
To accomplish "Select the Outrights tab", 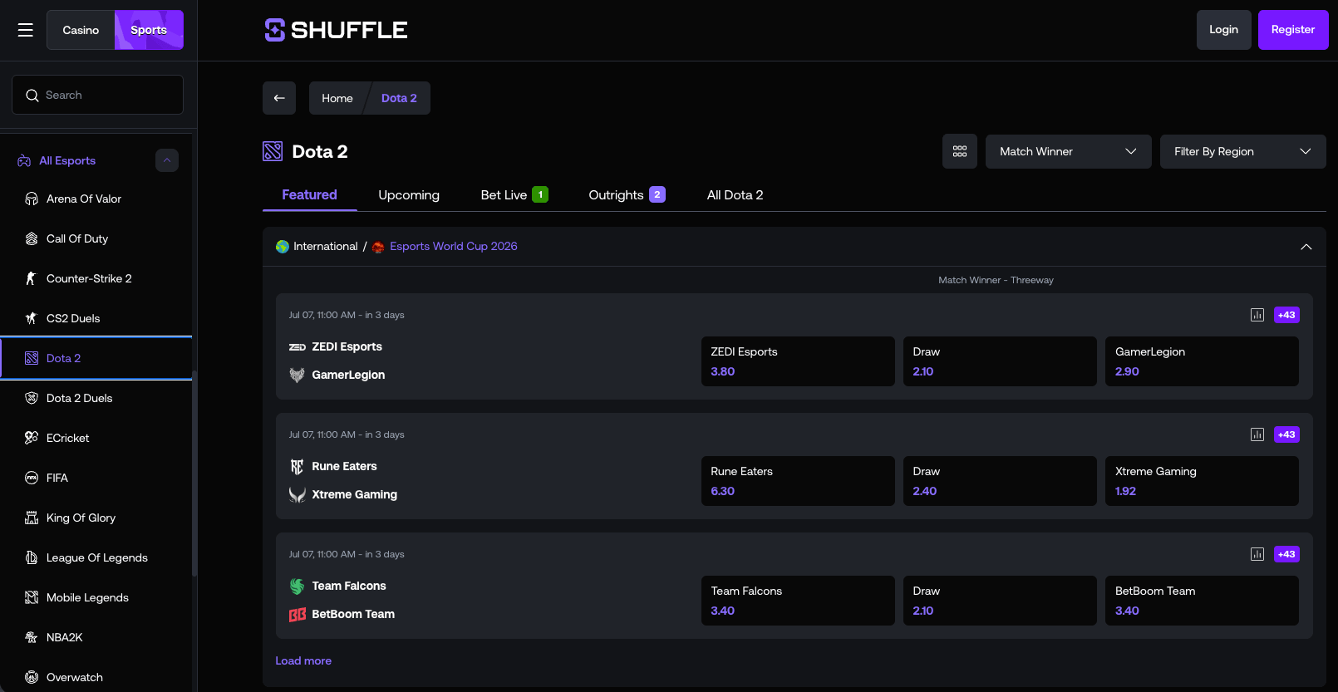I will point(627,194).
